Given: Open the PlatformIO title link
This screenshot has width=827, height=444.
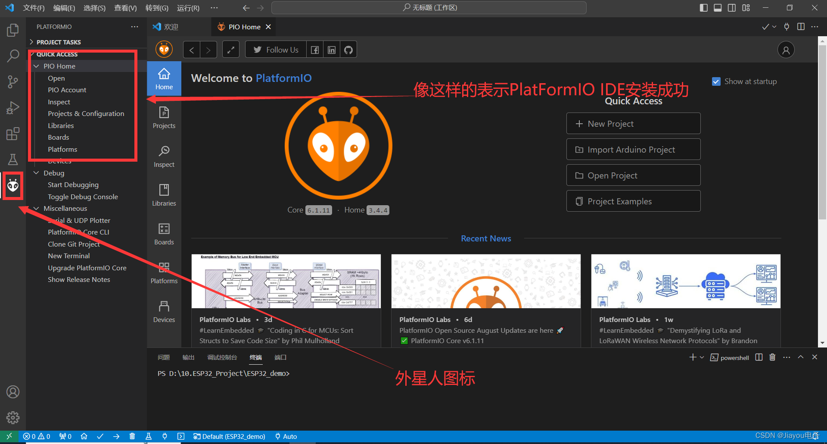Looking at the screenshot, I should click(x=283, y=78).
